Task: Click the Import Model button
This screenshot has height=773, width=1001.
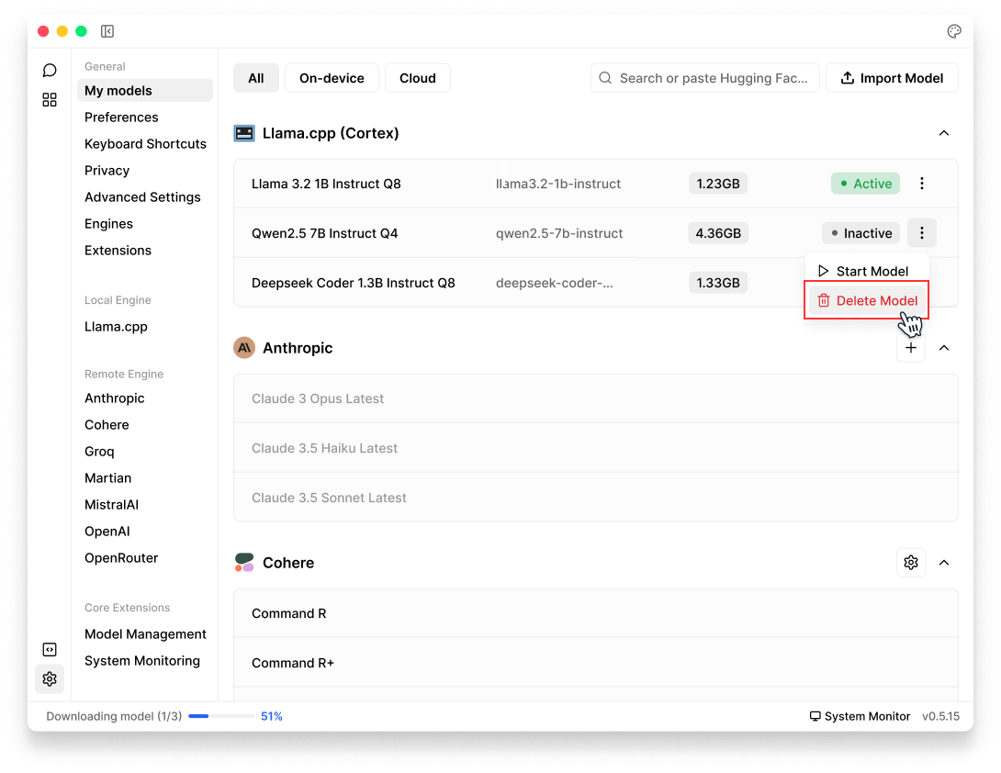Action: (x=892, y=78)
